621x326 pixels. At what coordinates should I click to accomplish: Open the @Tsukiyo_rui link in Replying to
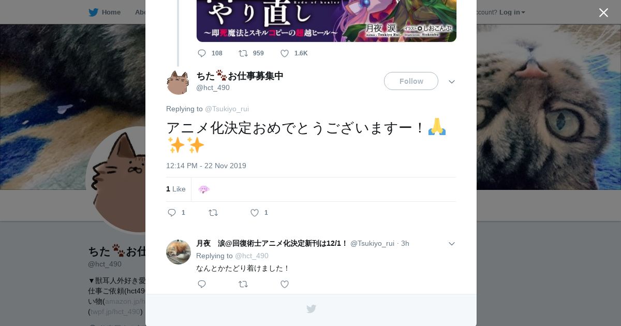[x=227, y=109]
